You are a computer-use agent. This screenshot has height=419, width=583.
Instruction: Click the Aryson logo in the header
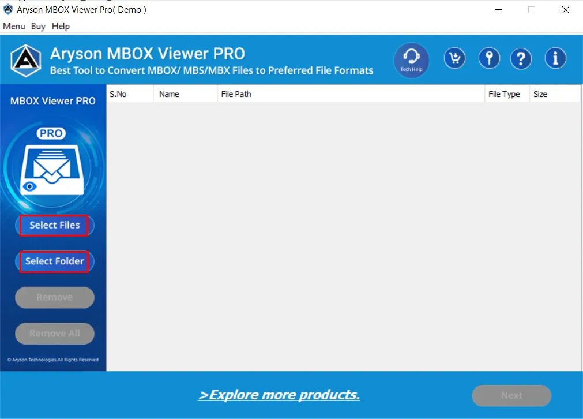pyautogui.click(x=25, y=61)
